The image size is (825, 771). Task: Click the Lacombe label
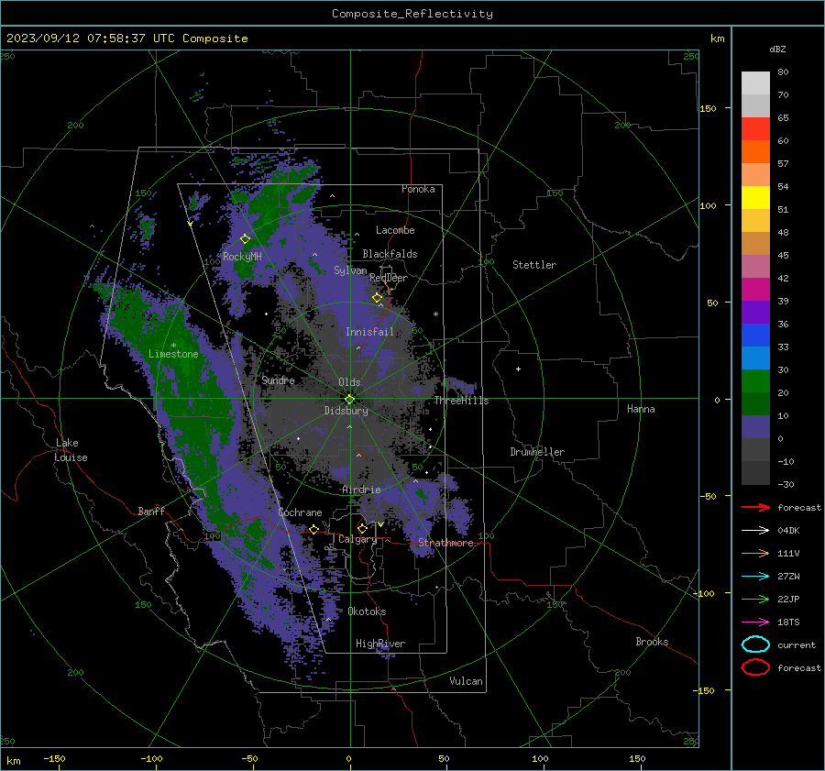point(395,230)
